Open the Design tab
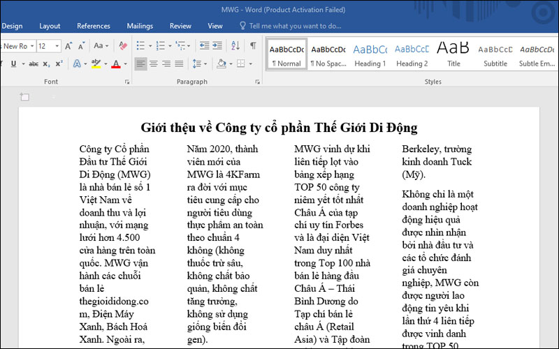 12,26
